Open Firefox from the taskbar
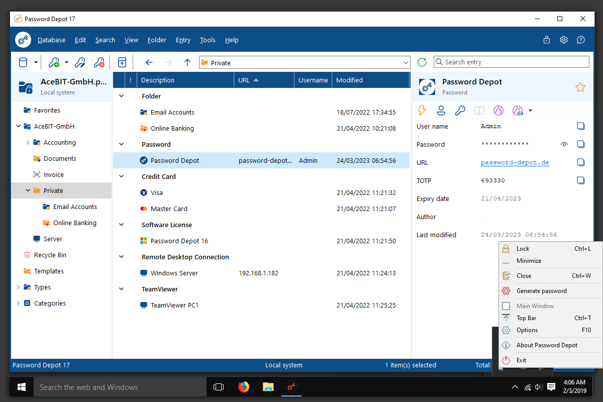Viewport: 603px width, 402px height. 244,387
